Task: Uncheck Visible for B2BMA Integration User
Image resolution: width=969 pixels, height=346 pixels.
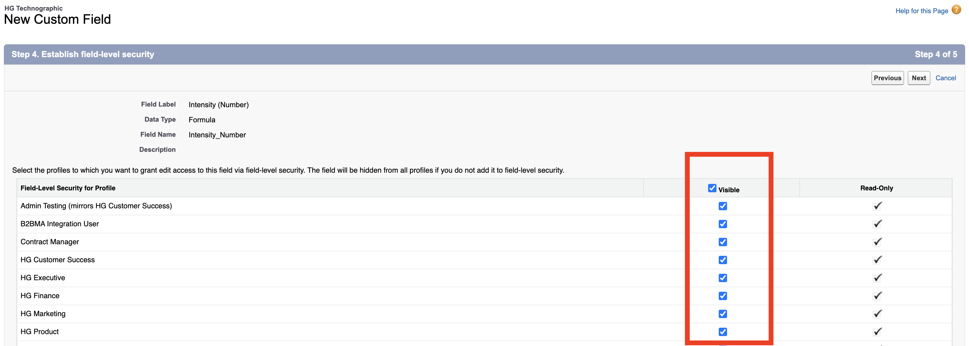Action: point(723,224)
